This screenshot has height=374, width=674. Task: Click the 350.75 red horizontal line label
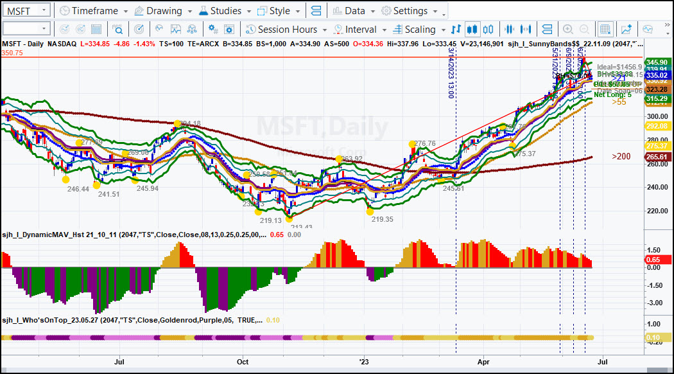coord(12,53)
